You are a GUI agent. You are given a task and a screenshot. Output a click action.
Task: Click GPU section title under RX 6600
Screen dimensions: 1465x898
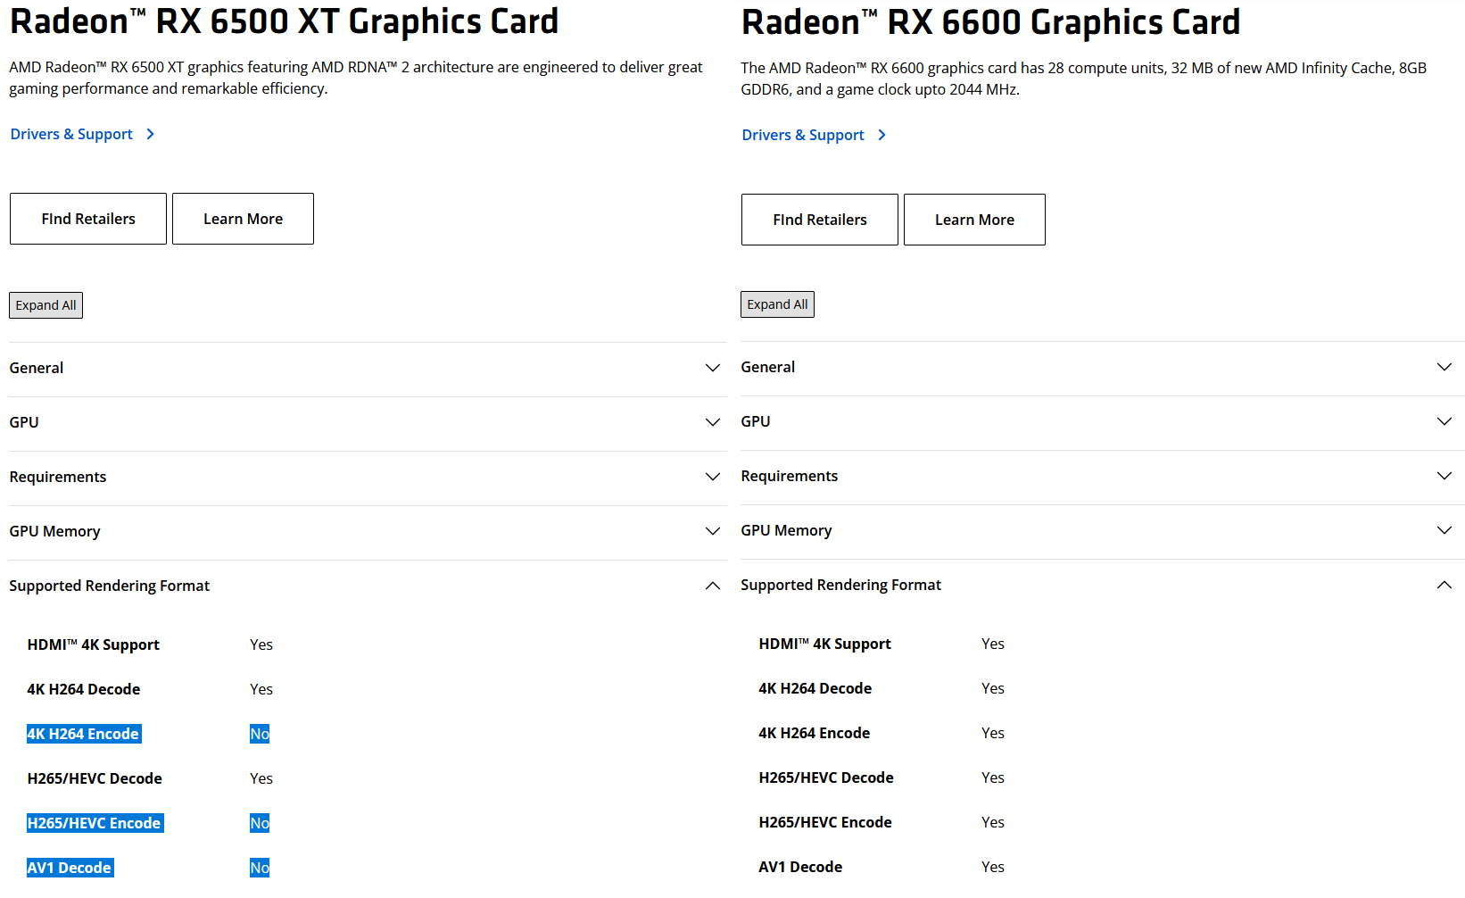click(x=756, y=421)
